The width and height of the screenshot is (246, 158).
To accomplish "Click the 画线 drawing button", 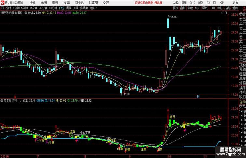I will click(x=205, y=8).
